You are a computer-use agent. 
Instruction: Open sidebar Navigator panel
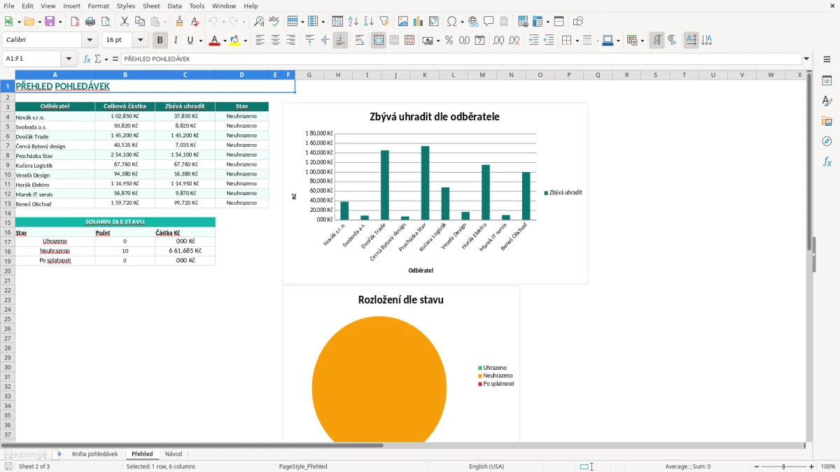[x=827, y=141]
